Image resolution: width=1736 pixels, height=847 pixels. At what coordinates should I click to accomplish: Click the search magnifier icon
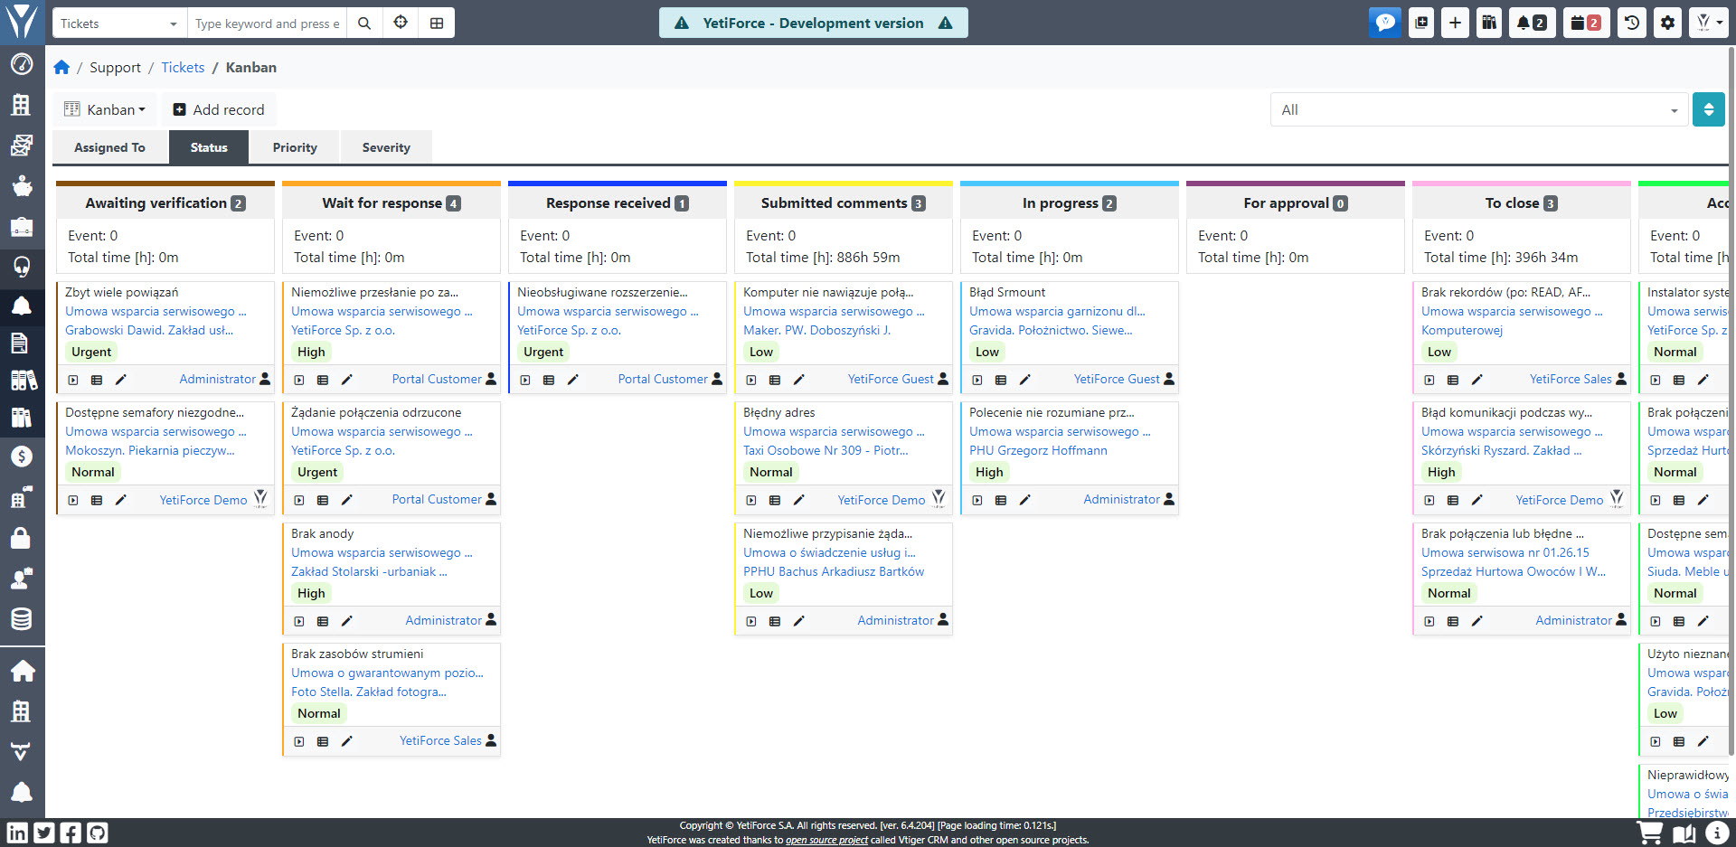[364, 24]
